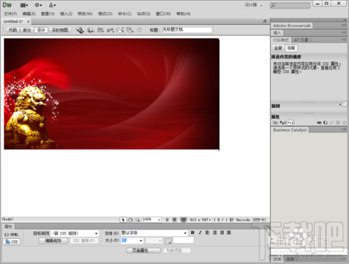Open Adobe BrowserLab panel options menu
This screenshot has height=264, width=349.
343,25
